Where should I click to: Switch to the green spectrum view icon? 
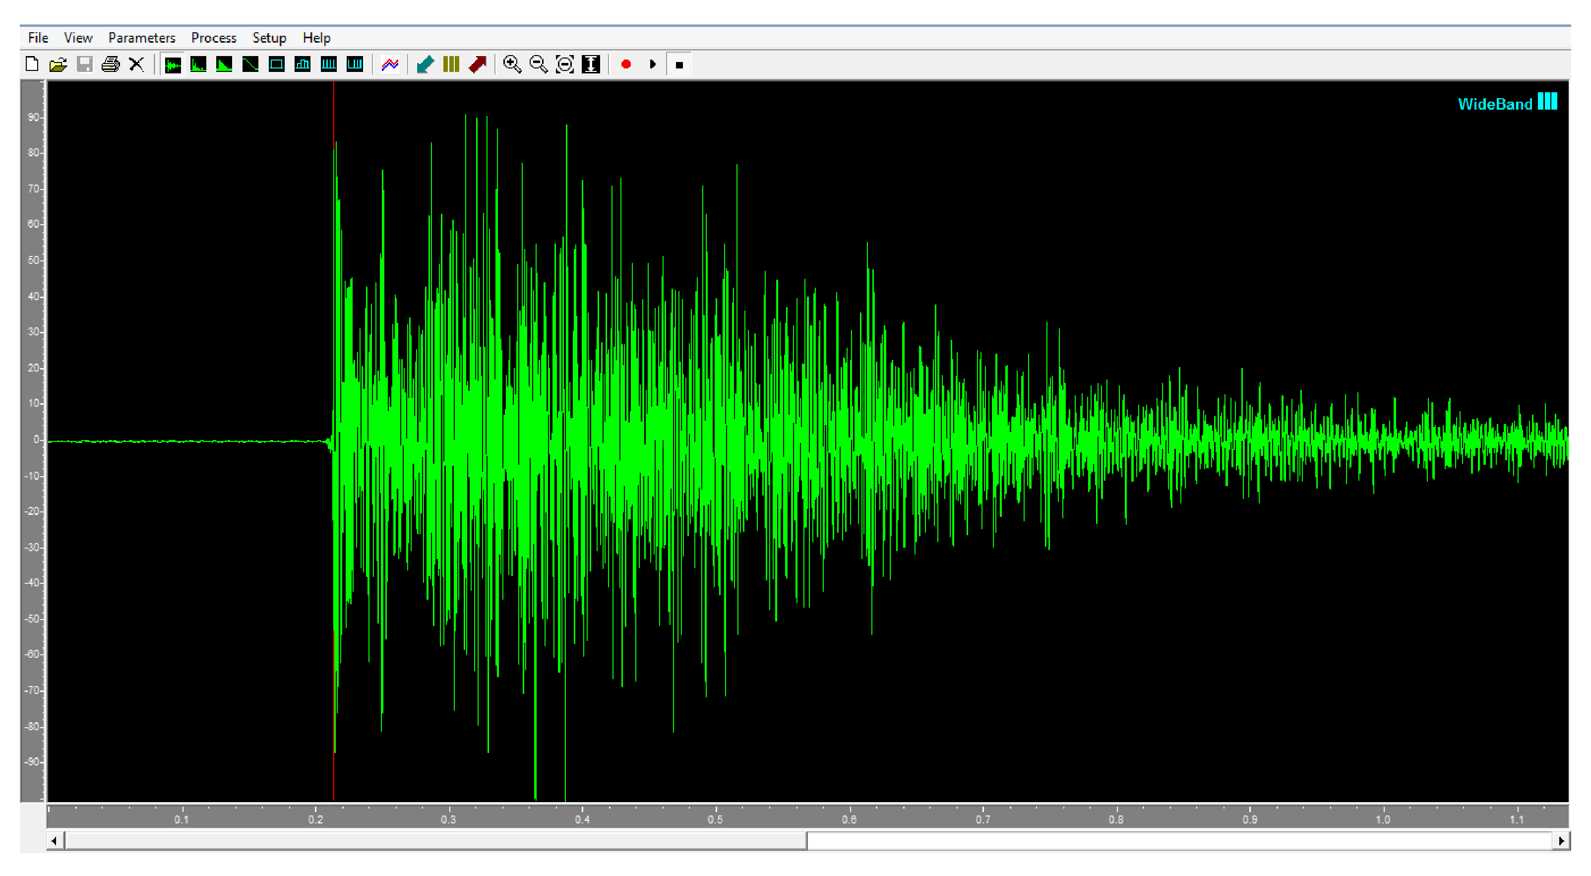pyautogui.click(x=198, y=64)
